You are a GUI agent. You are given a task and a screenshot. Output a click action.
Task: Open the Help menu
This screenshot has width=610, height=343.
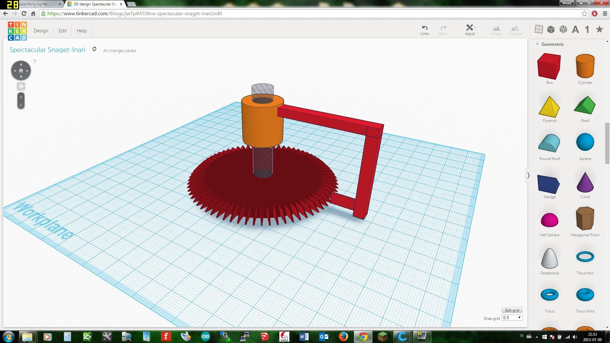pyautogui.click(x=81, y=30)
